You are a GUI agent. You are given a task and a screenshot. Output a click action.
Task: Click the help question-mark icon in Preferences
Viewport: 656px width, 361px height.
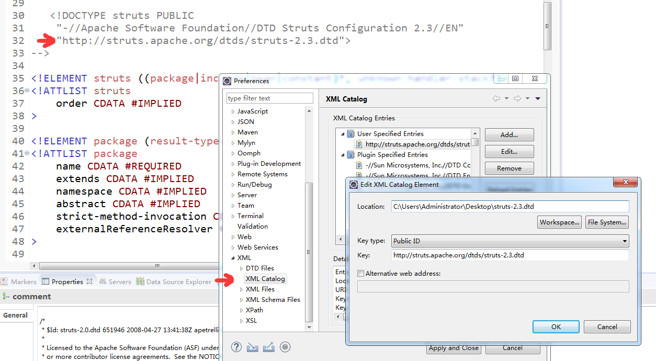236,347
